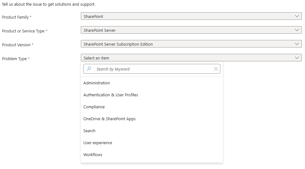Choose the User experience option

(152, 143)
